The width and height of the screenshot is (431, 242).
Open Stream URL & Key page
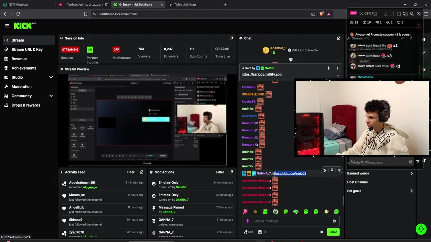click(x=29, y=49)
